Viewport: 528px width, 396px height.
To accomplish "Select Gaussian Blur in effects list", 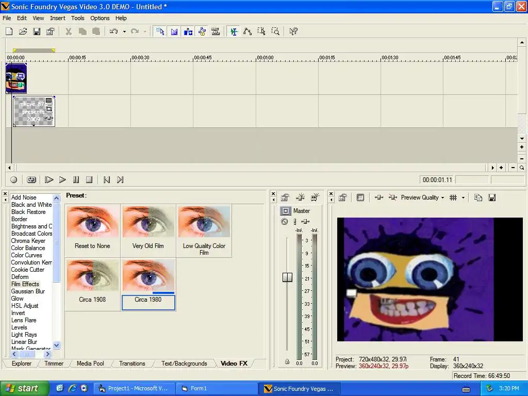I will pos(28,291).
